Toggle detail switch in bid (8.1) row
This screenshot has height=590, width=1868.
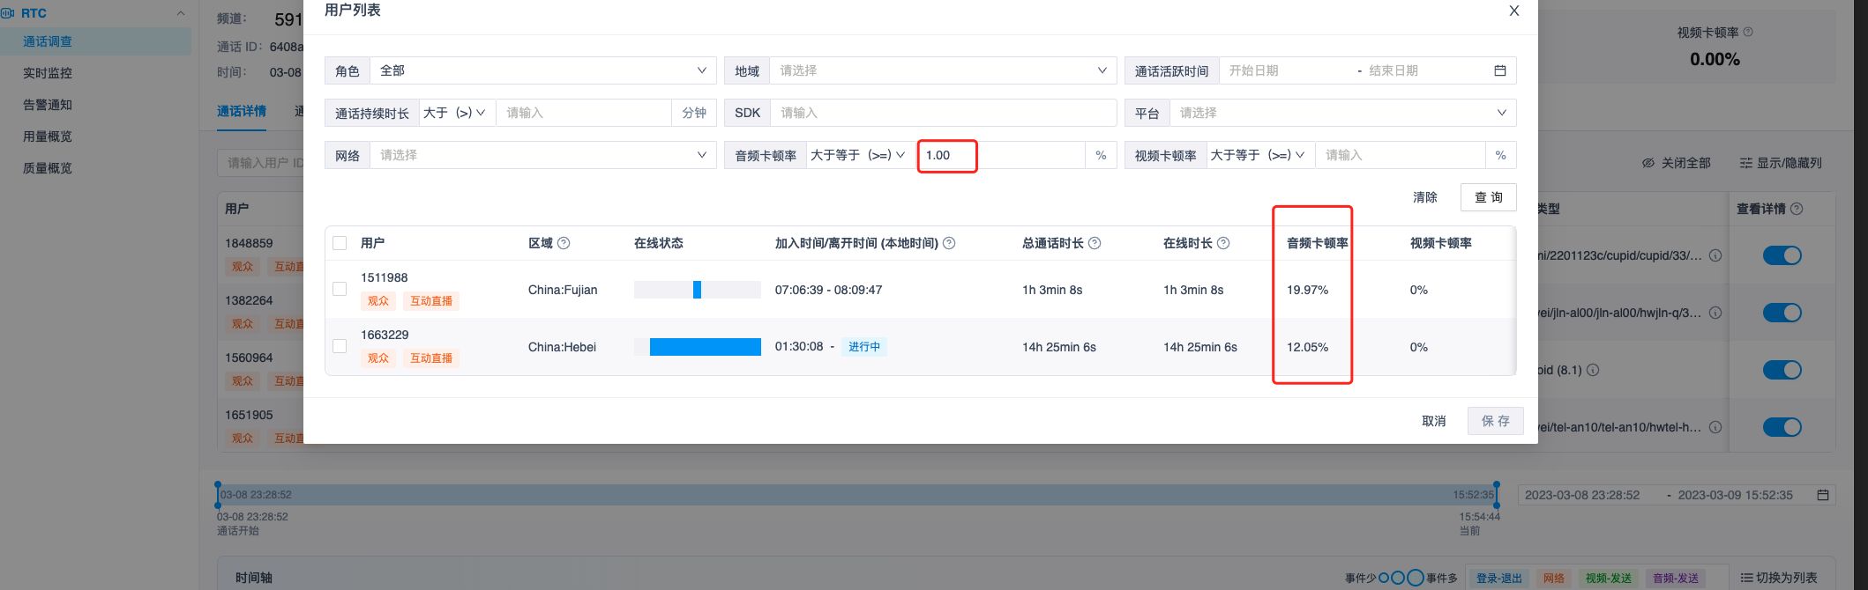(x=1782, y=370)
